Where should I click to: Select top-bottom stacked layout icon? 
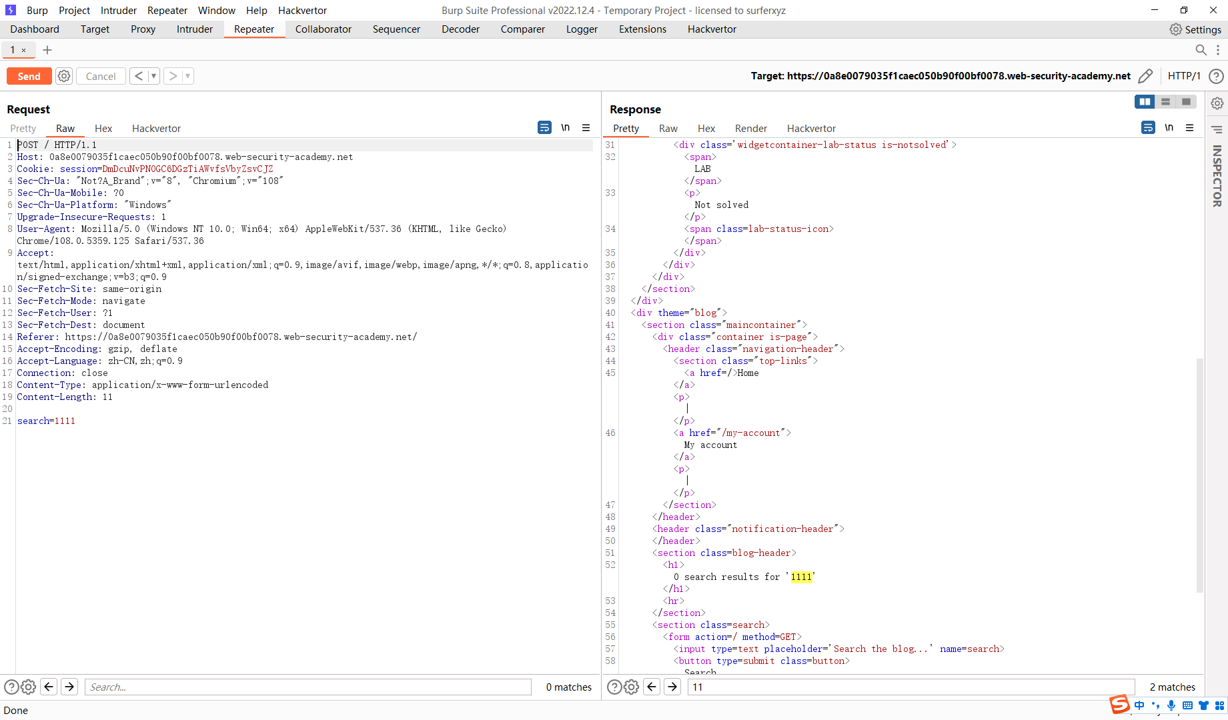(1165, 101)
